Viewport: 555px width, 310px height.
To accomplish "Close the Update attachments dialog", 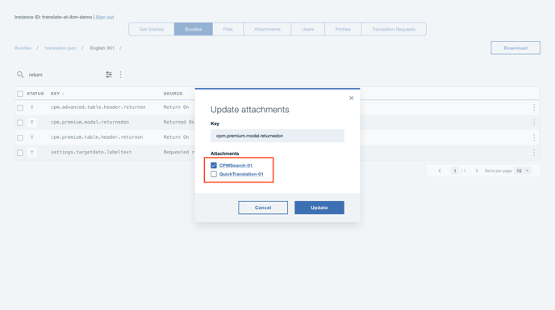I will (351, 98).
